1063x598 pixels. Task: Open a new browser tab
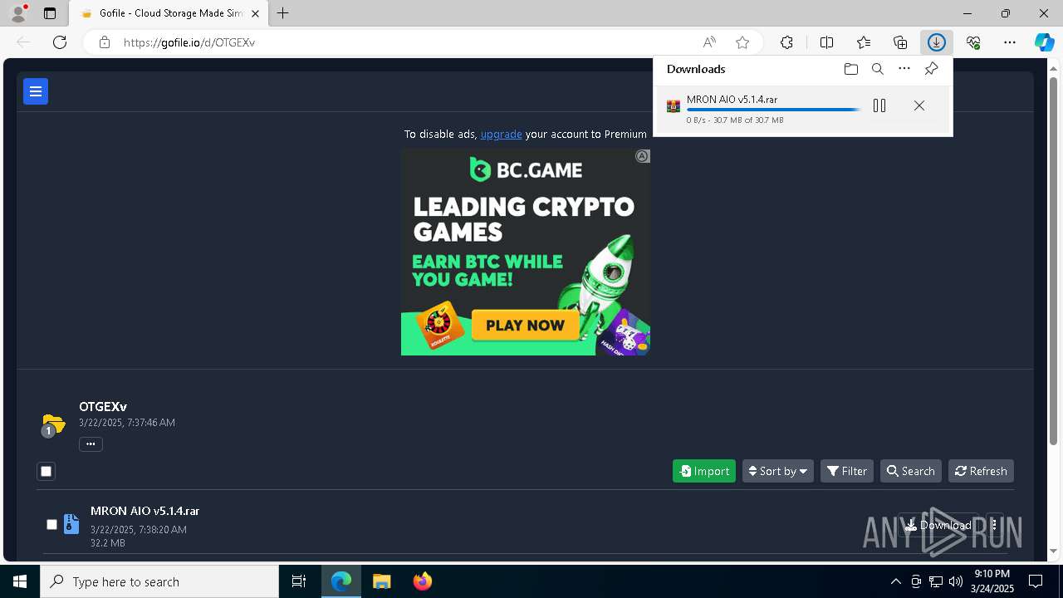(283, 13)
